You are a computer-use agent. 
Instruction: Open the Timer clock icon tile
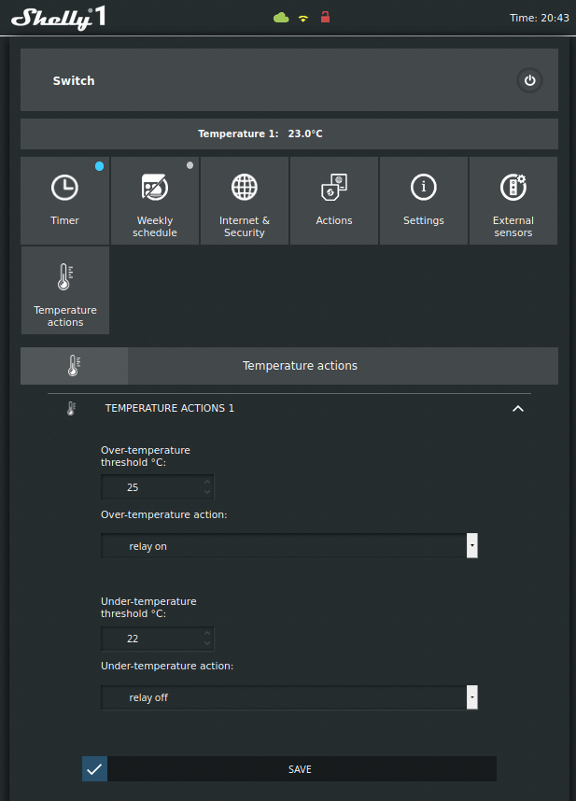(x=65, y=200)
